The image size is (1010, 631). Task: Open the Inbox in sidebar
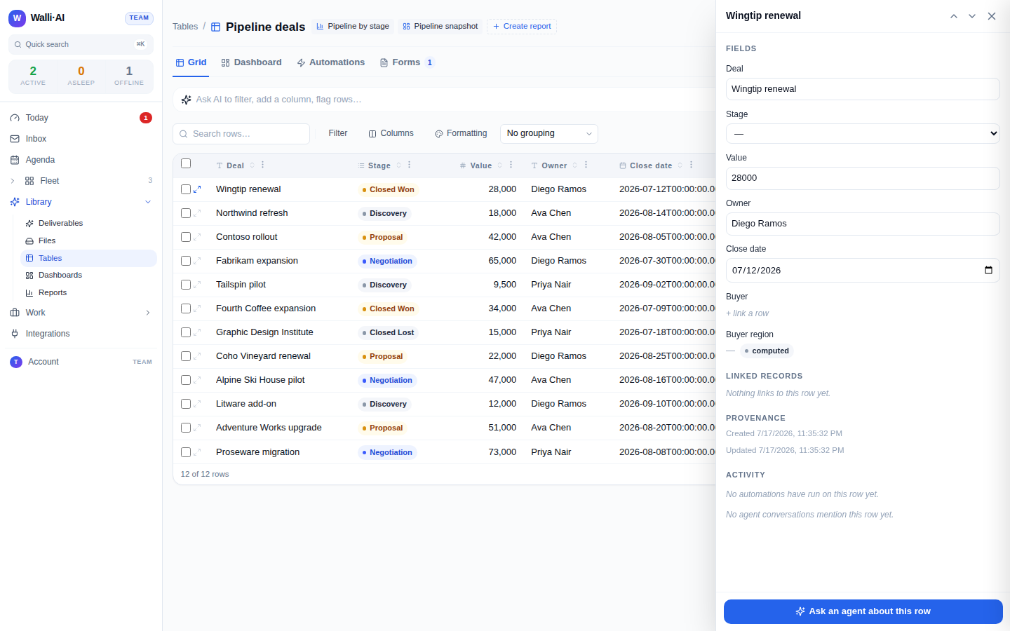pyautogui.click(x=81, y=139)
